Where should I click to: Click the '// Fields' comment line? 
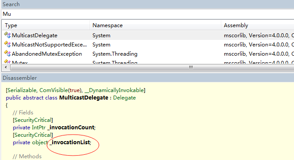click(x=23, y=113)
